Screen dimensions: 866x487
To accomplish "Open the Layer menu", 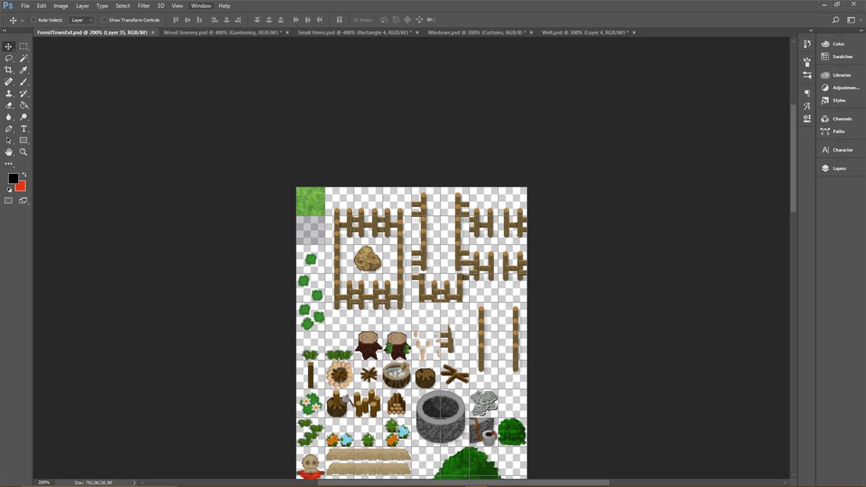I will pos(83,5).
